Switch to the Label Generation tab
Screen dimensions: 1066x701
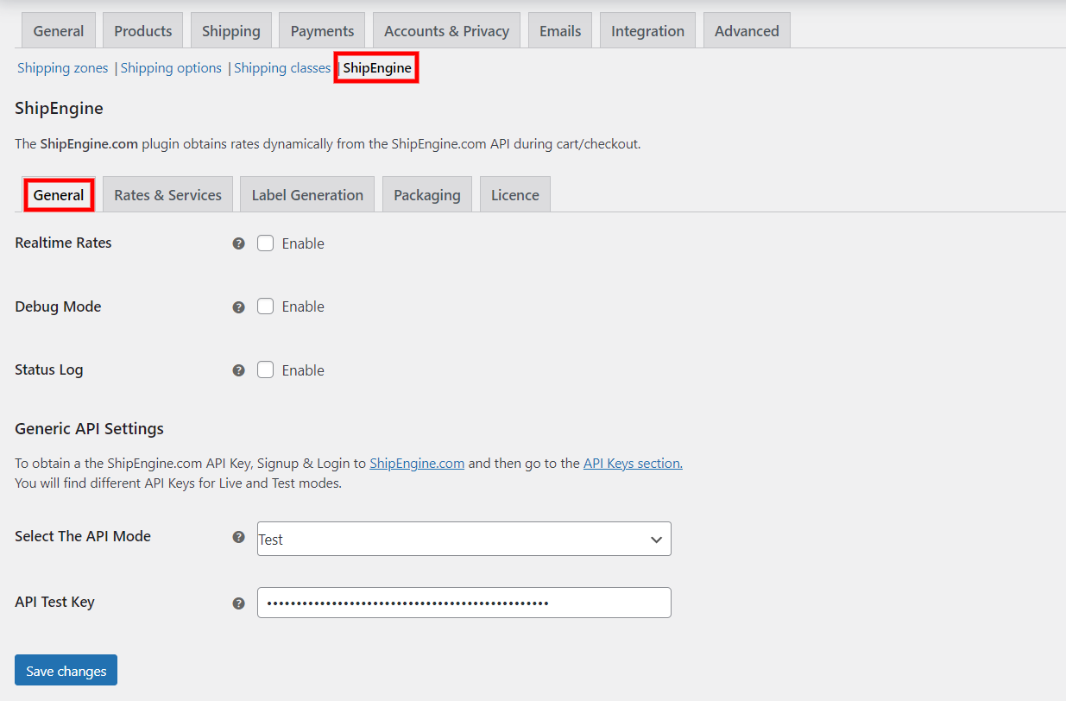tap(307, 195)
